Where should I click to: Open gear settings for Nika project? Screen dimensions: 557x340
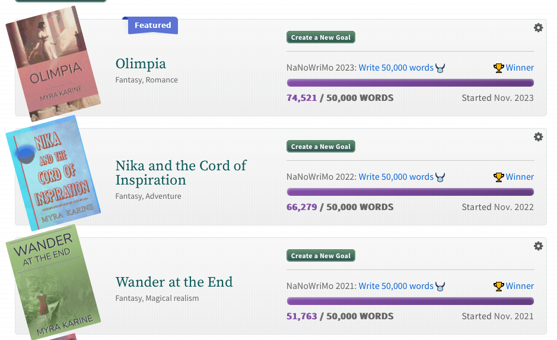tap(538, 137)
